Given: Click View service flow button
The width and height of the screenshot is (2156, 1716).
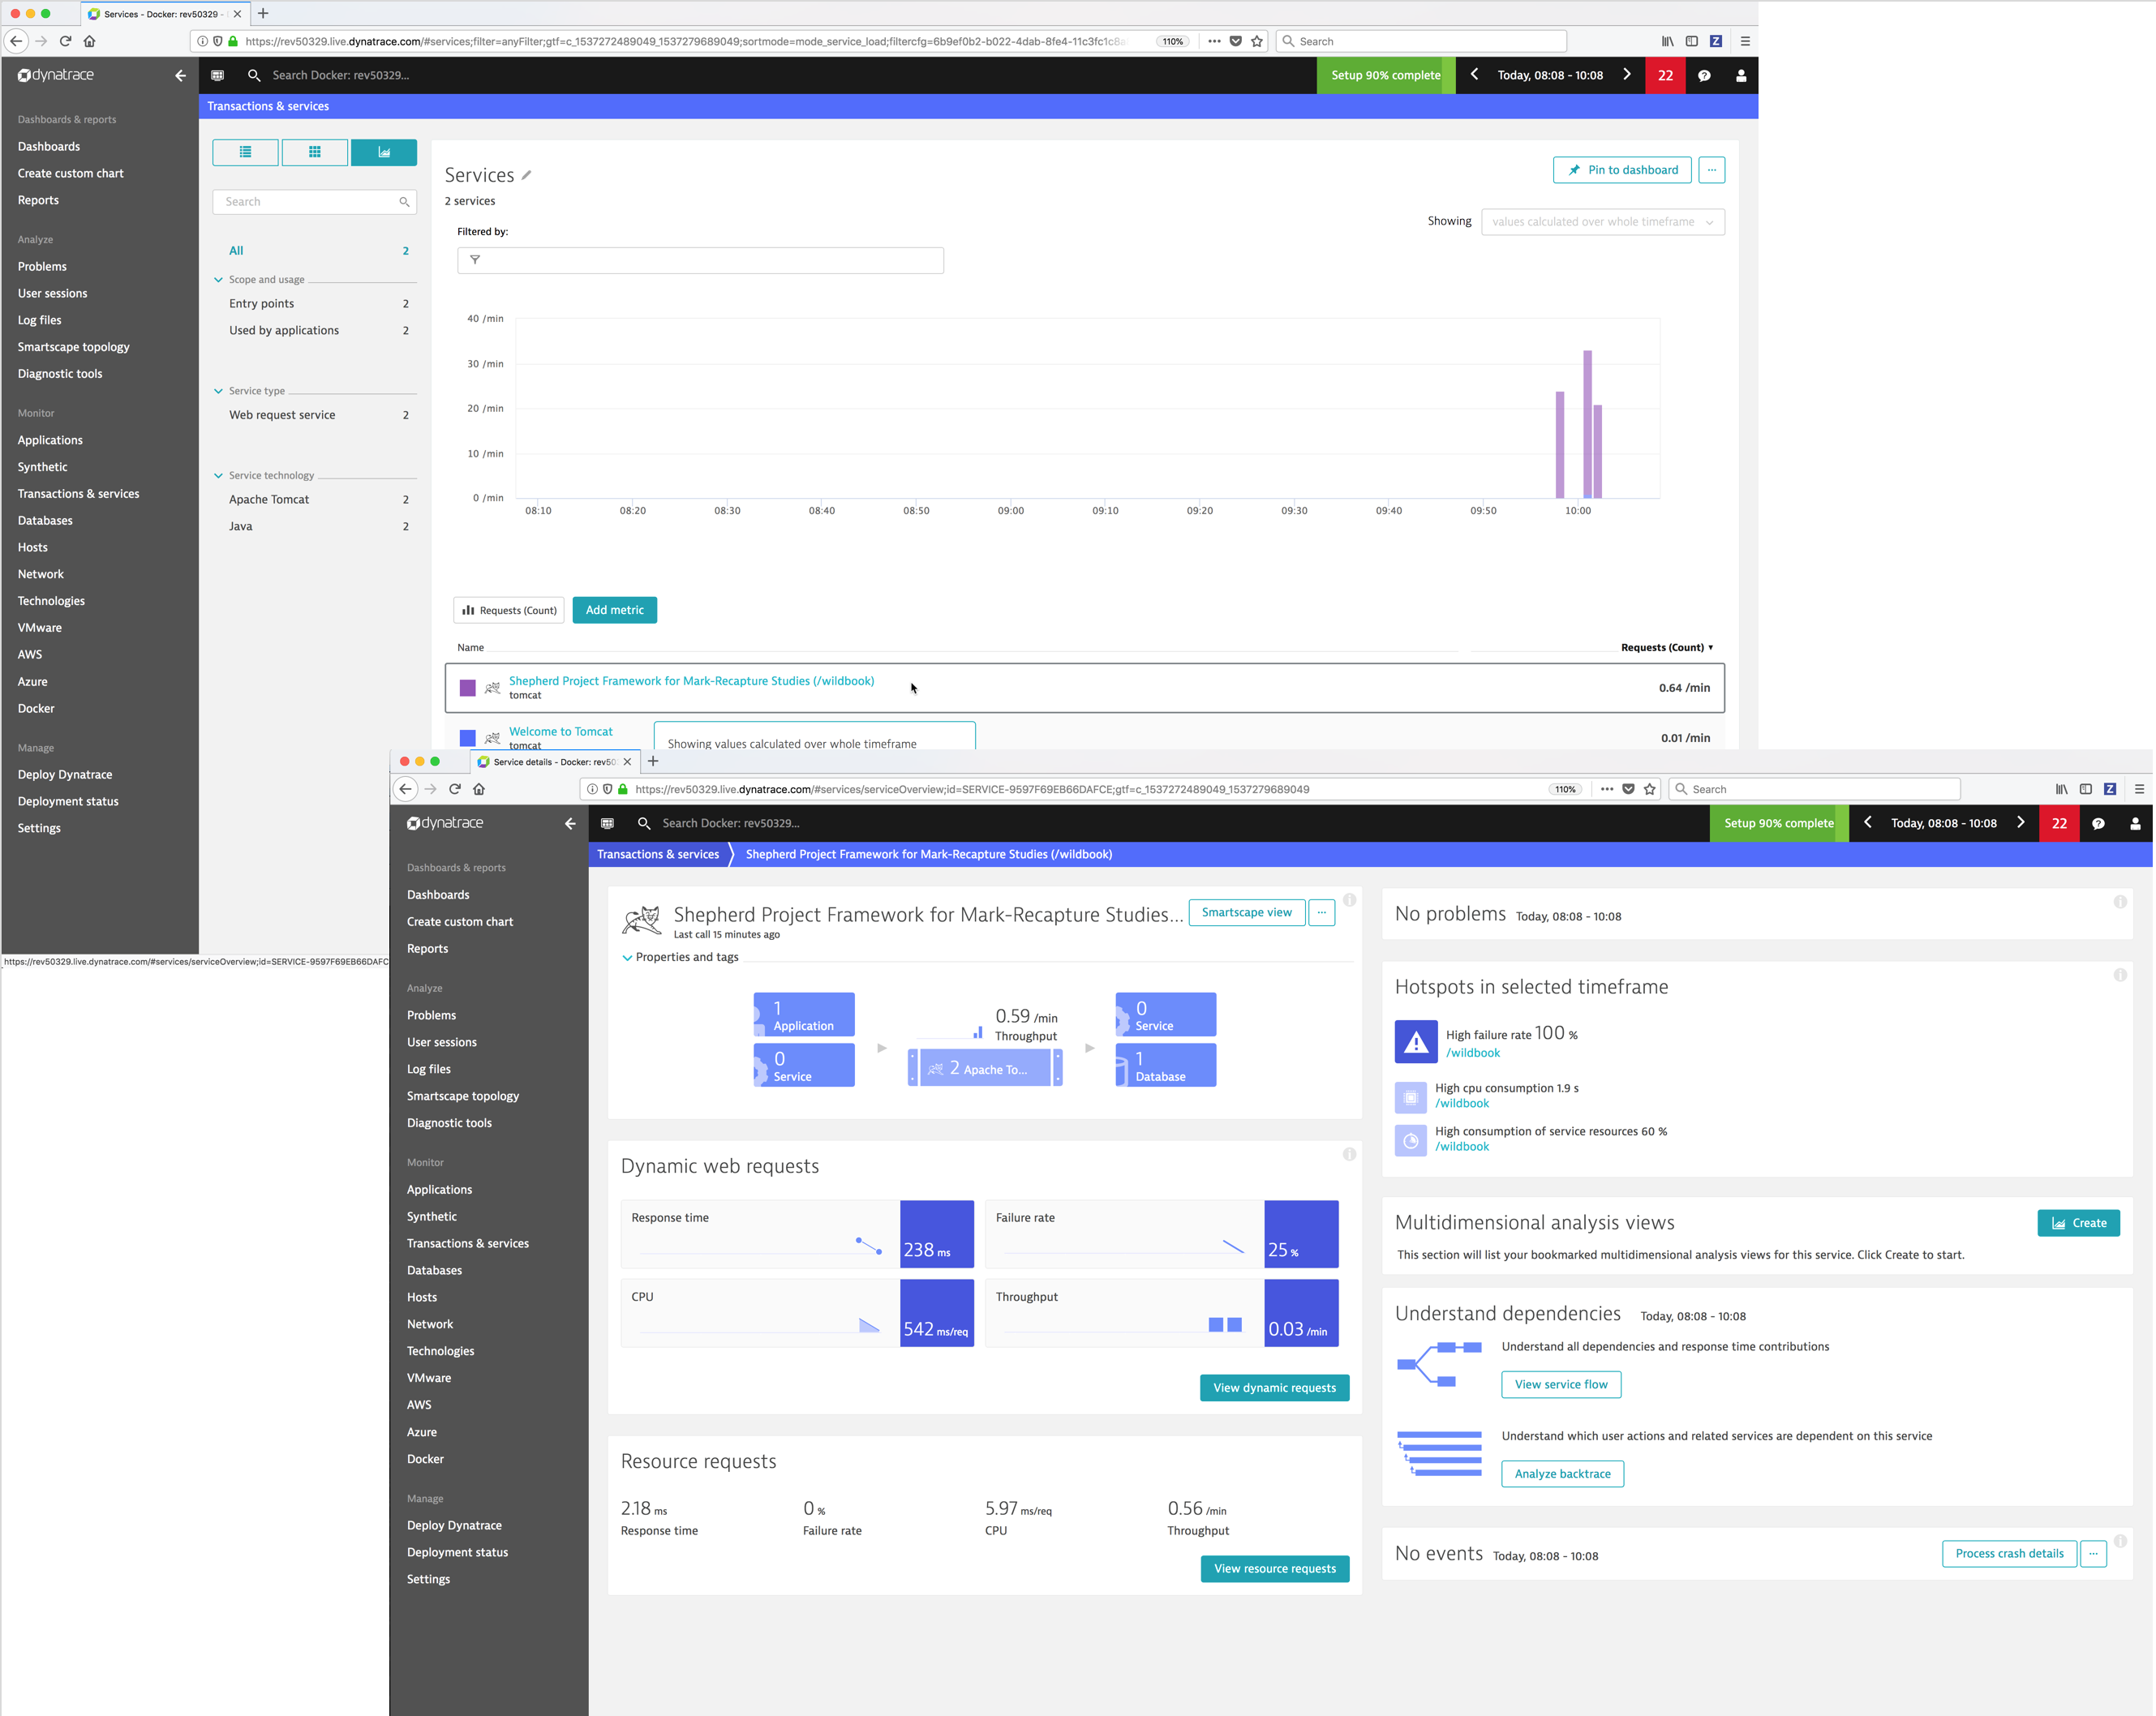Looking at the screenshot, I should (1561, 1385).
